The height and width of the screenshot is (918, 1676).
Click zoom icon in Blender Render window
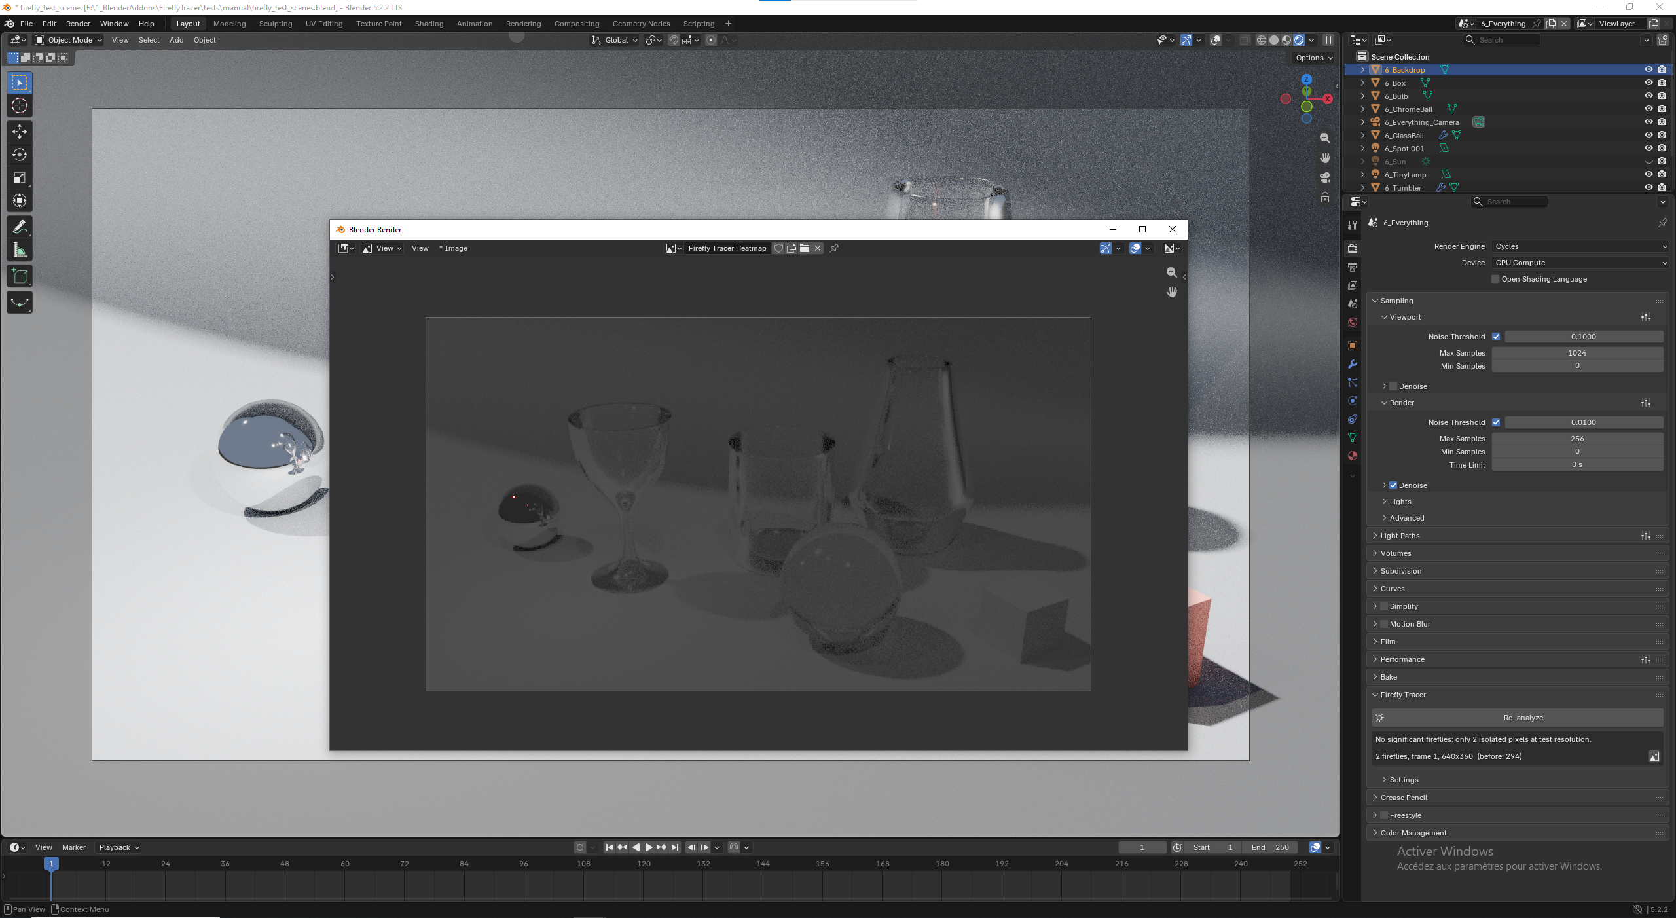1172,272
